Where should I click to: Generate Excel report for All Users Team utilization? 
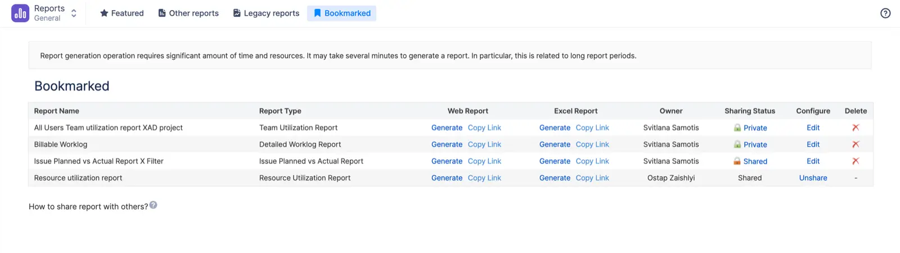[555, 128]
